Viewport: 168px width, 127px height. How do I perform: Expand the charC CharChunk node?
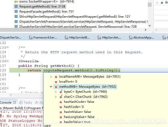[x=56, y=97]
